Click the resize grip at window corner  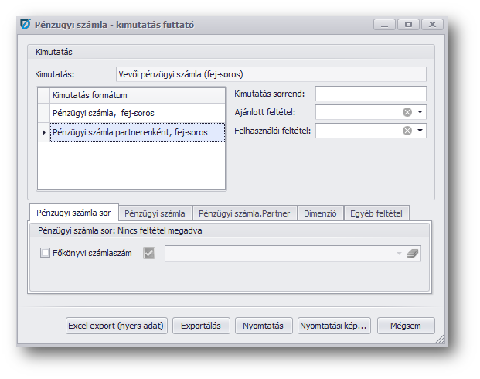point(440,339)
